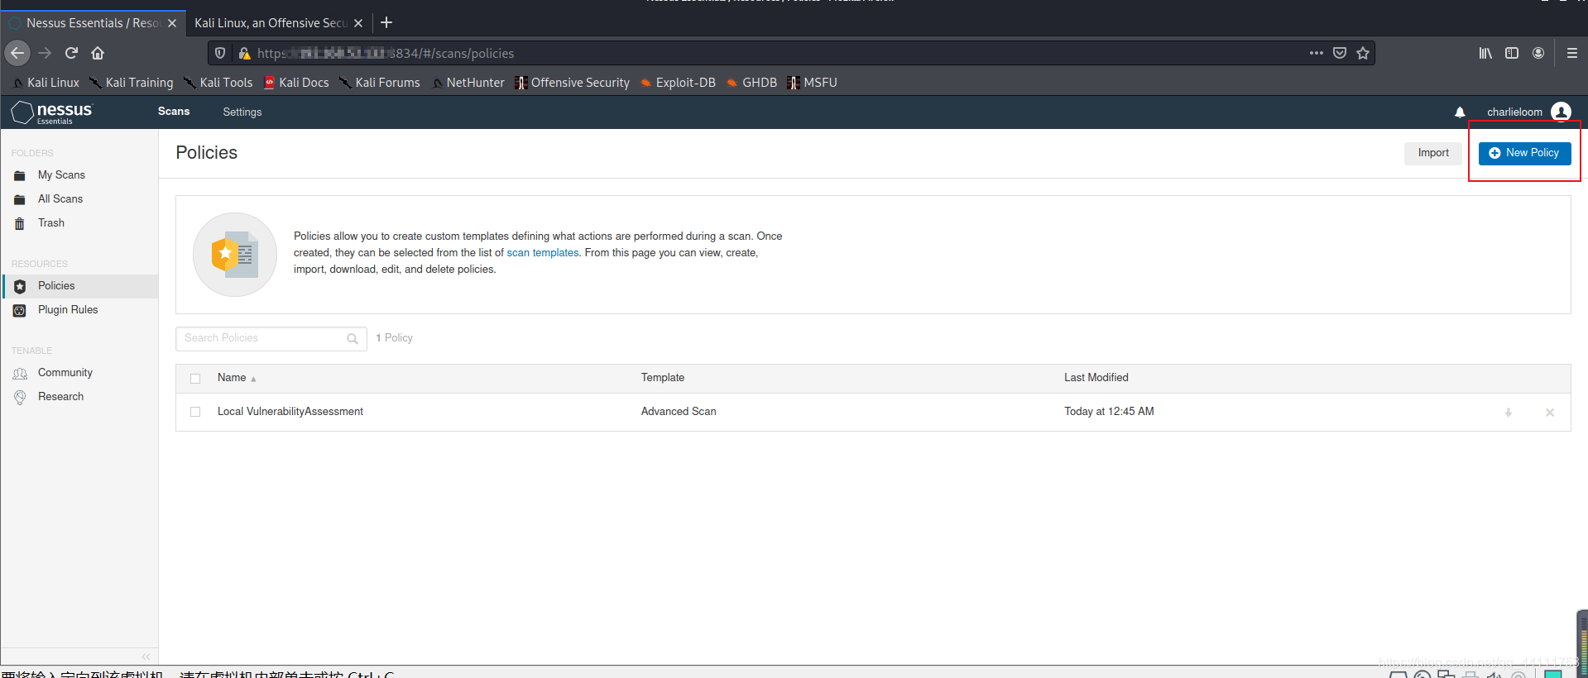Close the Kali Linux tab
Image resolution: width=1588 pixels, height=678 pixels.
coord(358,23)
